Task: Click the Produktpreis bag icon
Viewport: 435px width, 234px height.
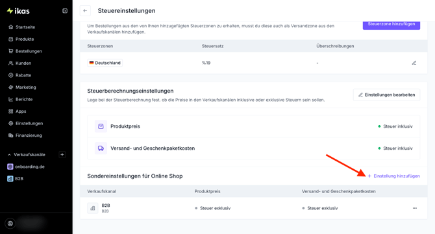Action: pyautogui.click(x=101, y=126)
